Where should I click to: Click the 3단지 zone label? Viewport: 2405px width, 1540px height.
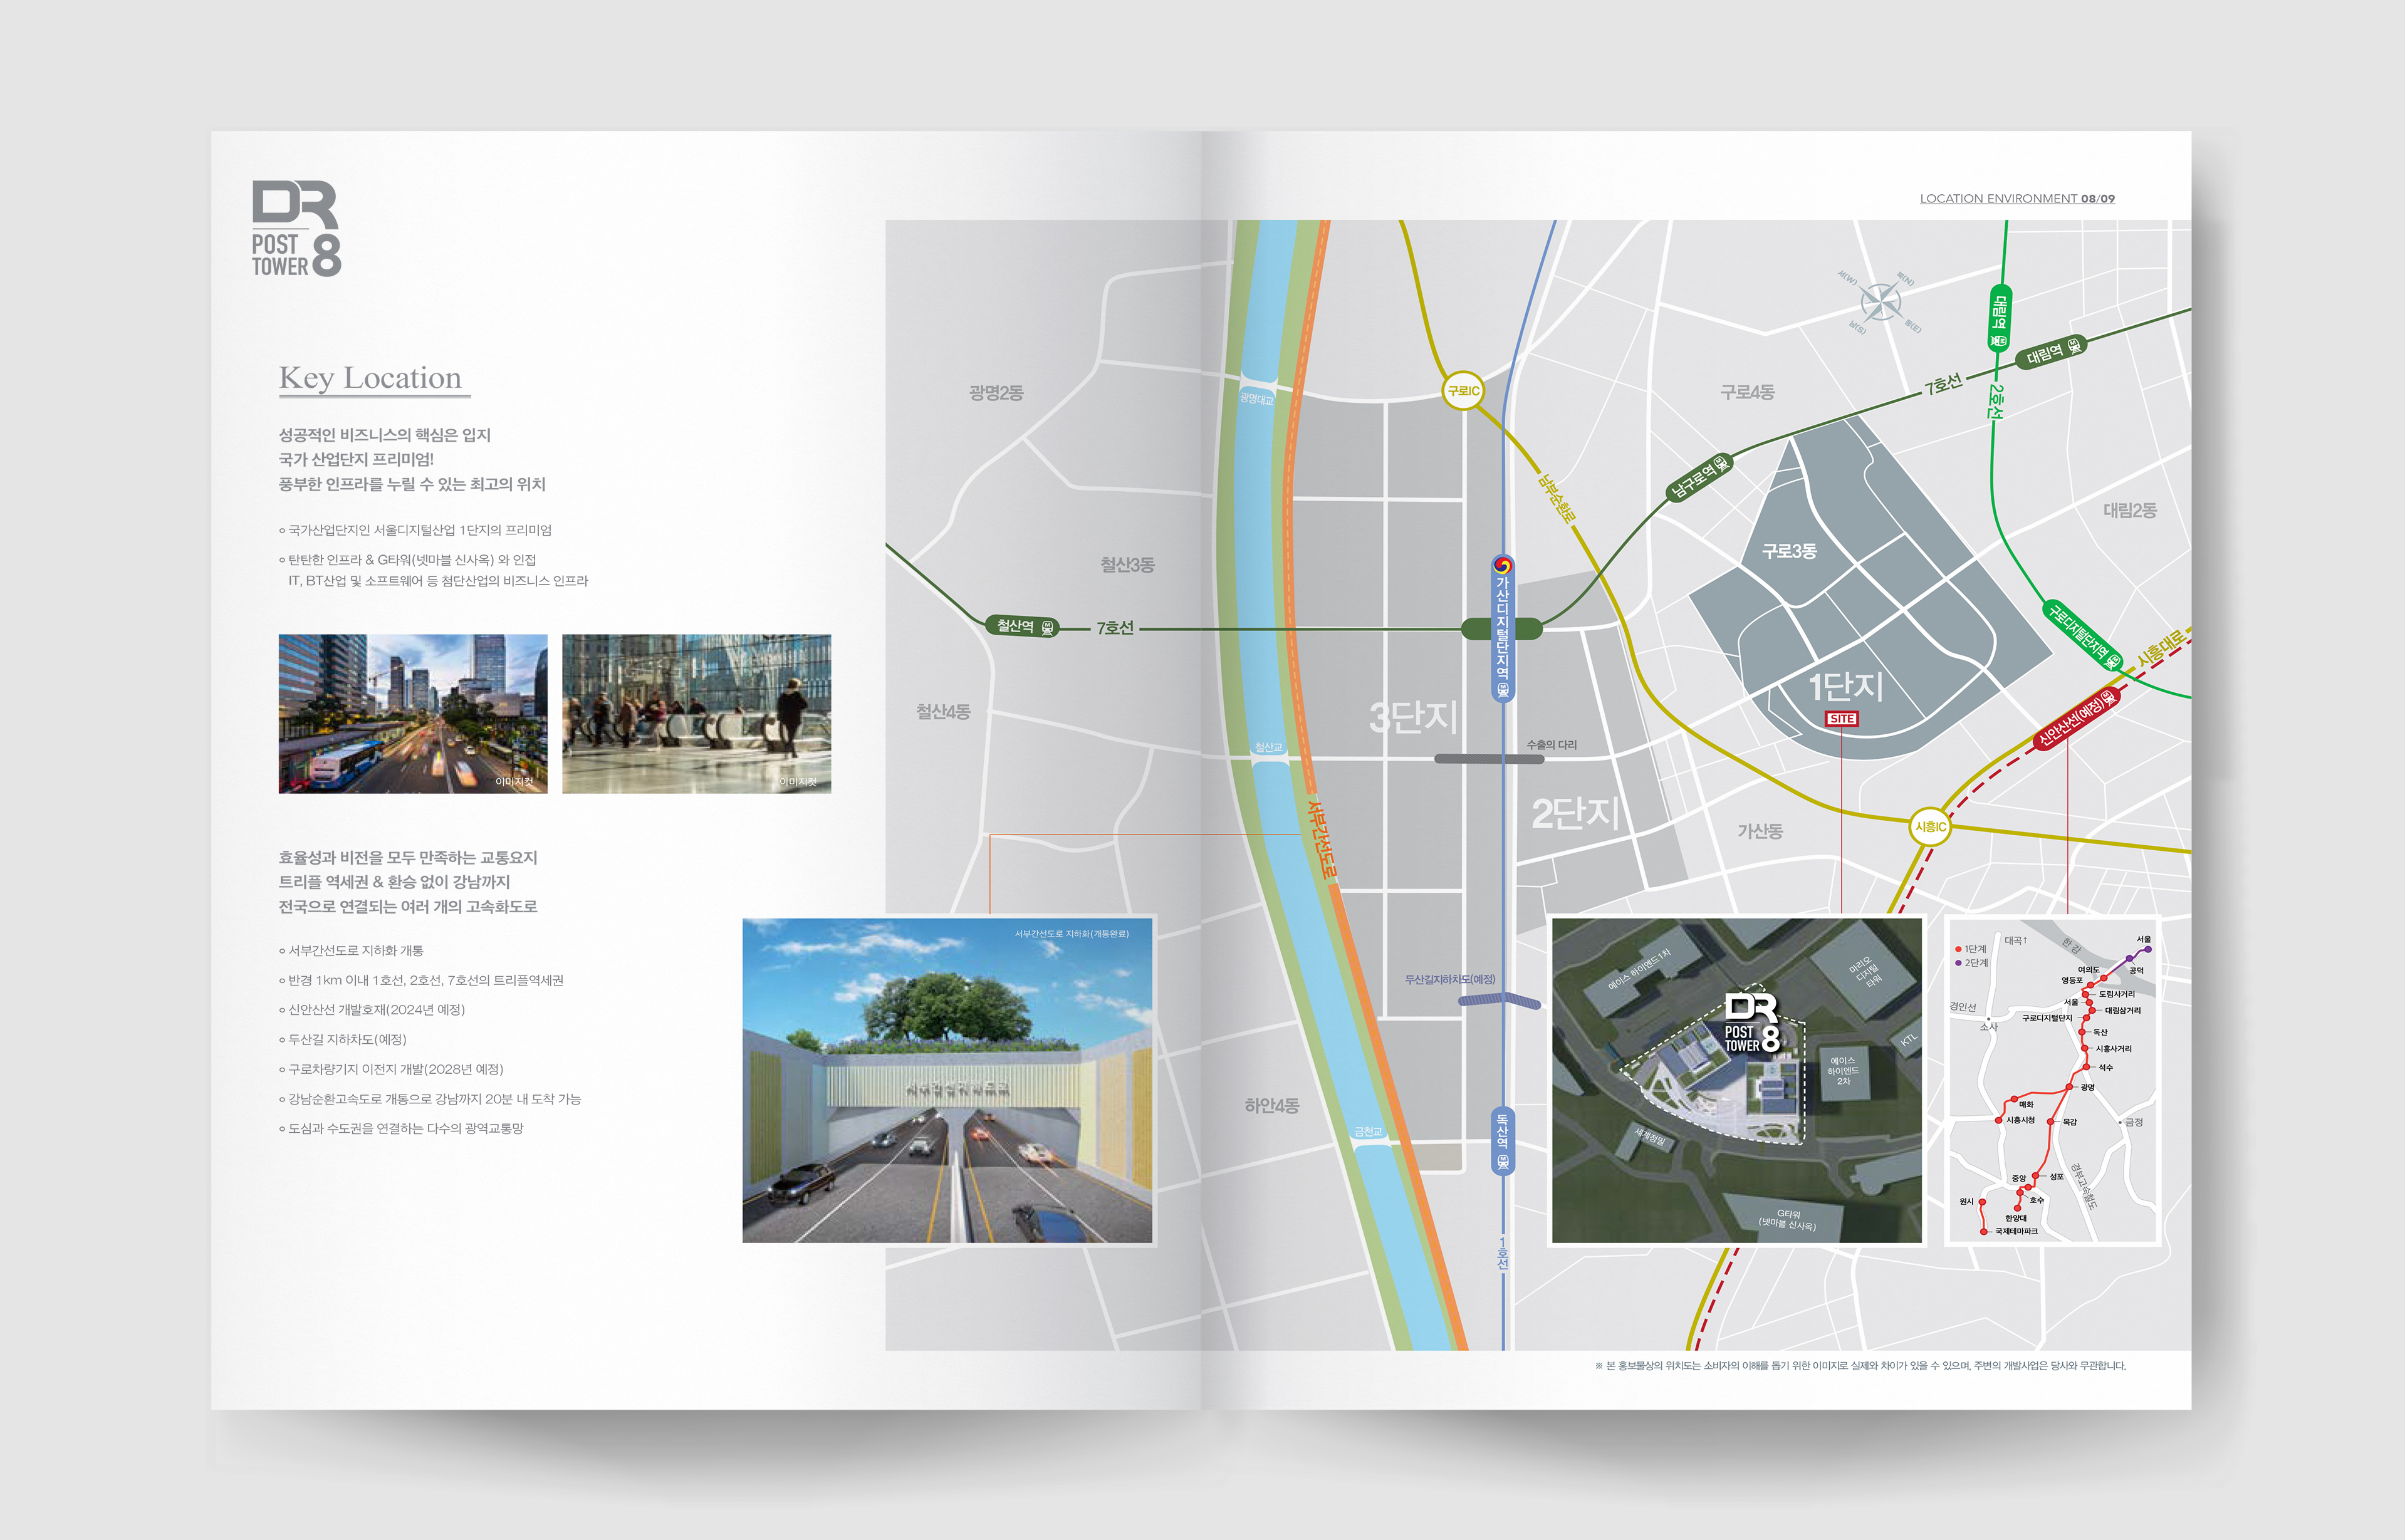pos(1413,716)
